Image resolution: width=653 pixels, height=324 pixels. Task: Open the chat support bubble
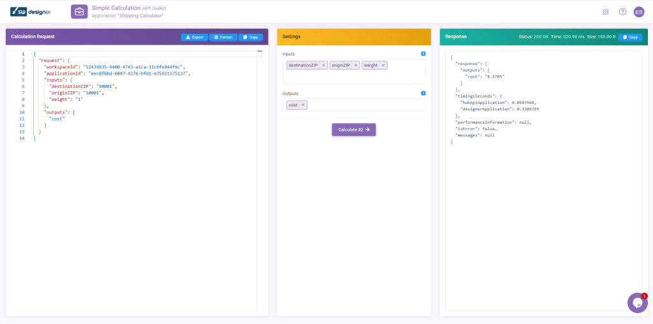tap(637, 303)
